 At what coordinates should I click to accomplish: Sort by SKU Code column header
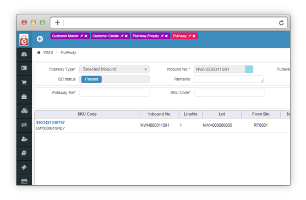click(x=87, y=114)
